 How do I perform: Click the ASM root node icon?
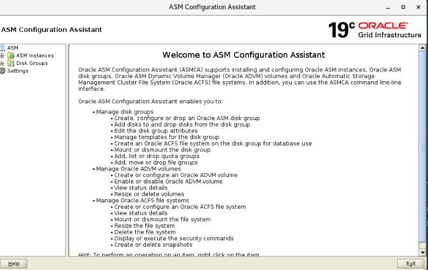pyautogui.click(x=3, y=48)
